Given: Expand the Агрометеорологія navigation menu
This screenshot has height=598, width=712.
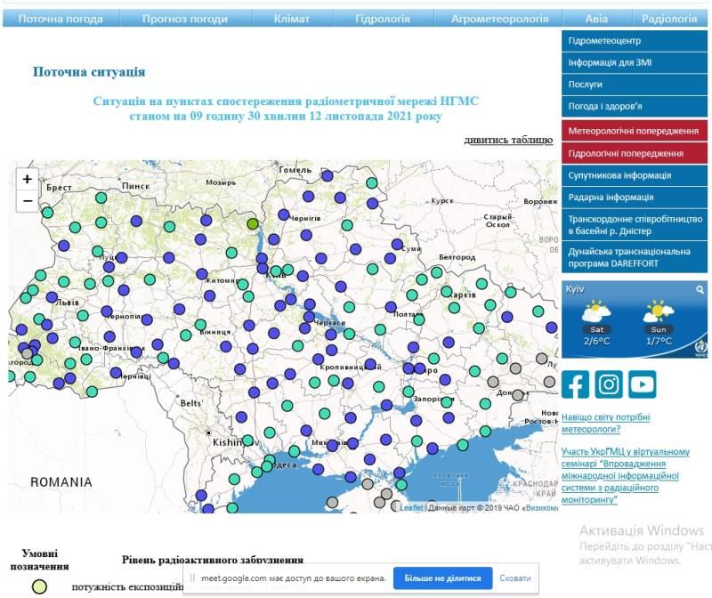Looking at the screenshot, I should tap(498, 18).
